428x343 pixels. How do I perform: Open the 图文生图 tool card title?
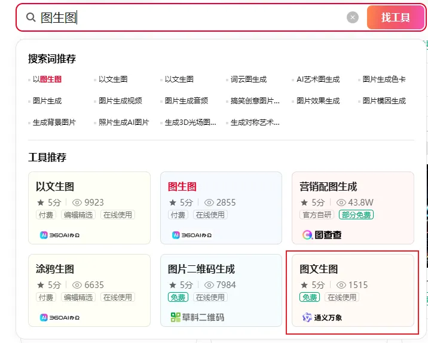(319, 269)
